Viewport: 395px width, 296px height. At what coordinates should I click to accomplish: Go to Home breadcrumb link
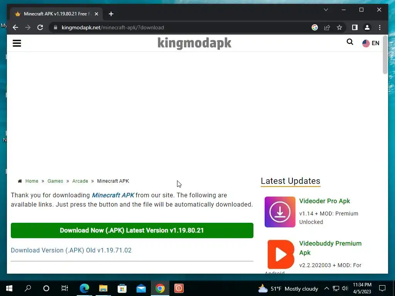[x=32, y=181]
